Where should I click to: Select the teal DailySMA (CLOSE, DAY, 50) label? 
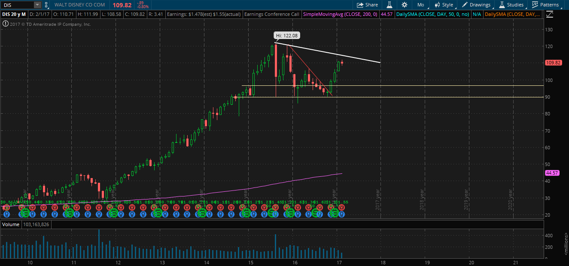(433, 14)
